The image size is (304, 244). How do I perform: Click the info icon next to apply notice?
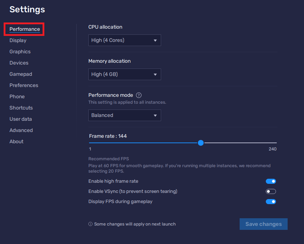click(x=90, y=224)
